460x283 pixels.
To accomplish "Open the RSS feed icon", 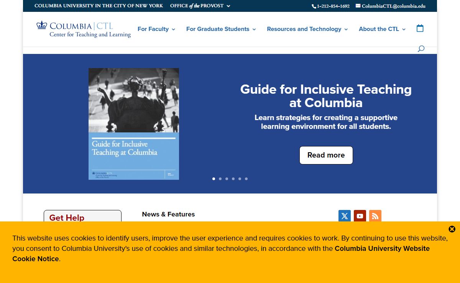I will click(375, 216).
